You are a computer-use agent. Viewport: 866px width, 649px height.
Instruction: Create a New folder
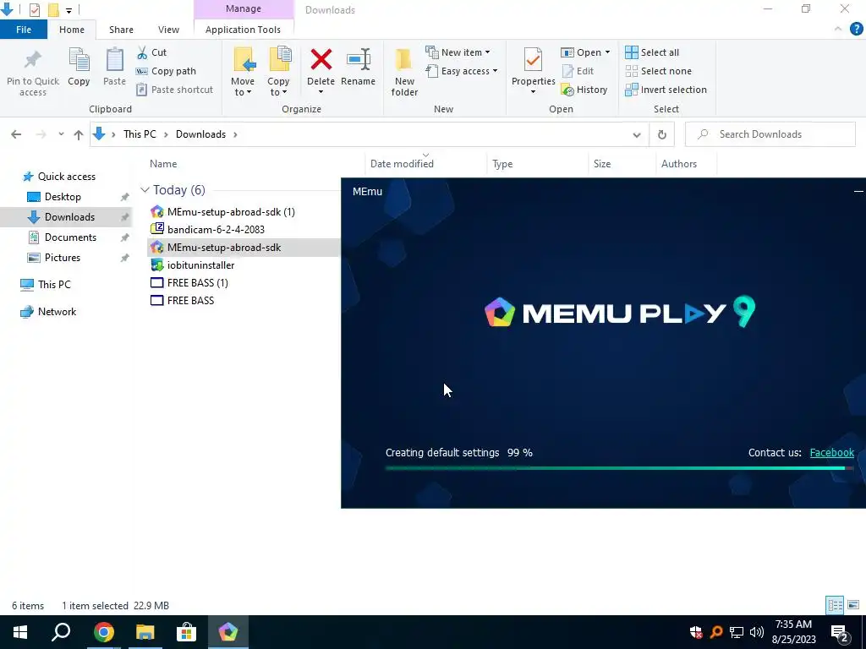[404, 73]
